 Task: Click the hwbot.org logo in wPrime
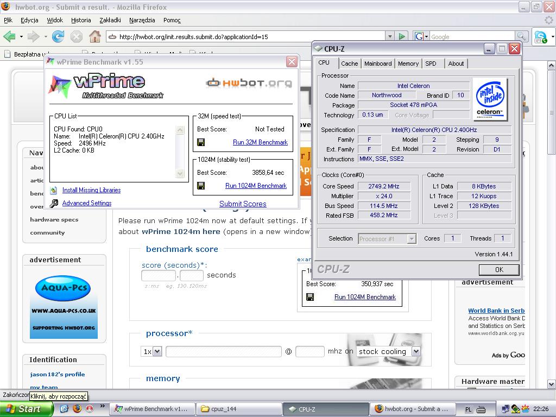(249, 83)
